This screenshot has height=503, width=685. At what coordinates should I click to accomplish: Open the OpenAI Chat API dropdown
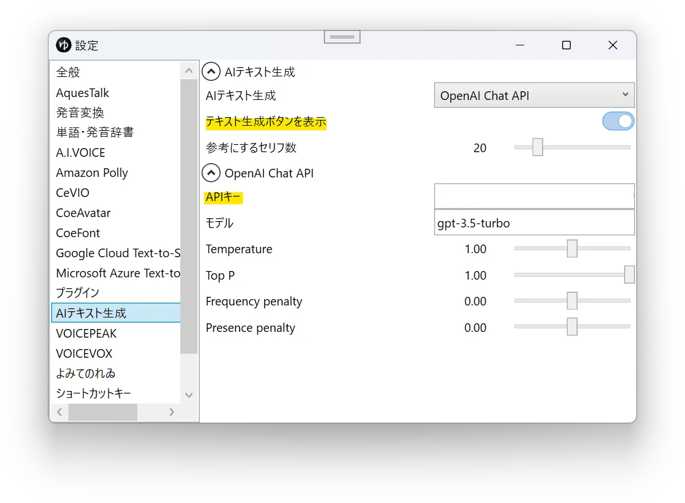coord(534,95)
